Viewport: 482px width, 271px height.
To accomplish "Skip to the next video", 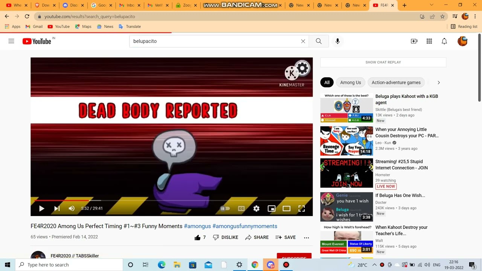I will [x=57, y=208].
